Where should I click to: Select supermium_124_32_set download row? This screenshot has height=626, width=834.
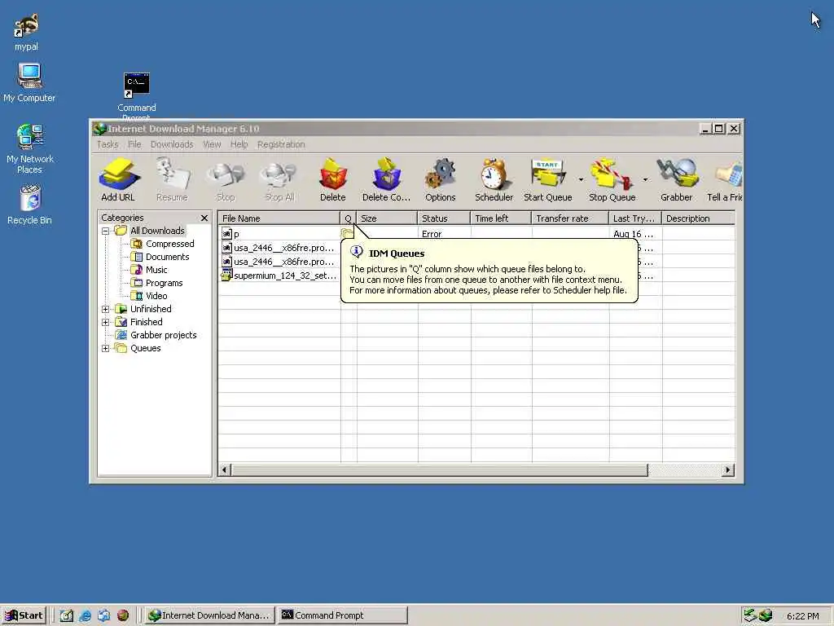[279, 276]
